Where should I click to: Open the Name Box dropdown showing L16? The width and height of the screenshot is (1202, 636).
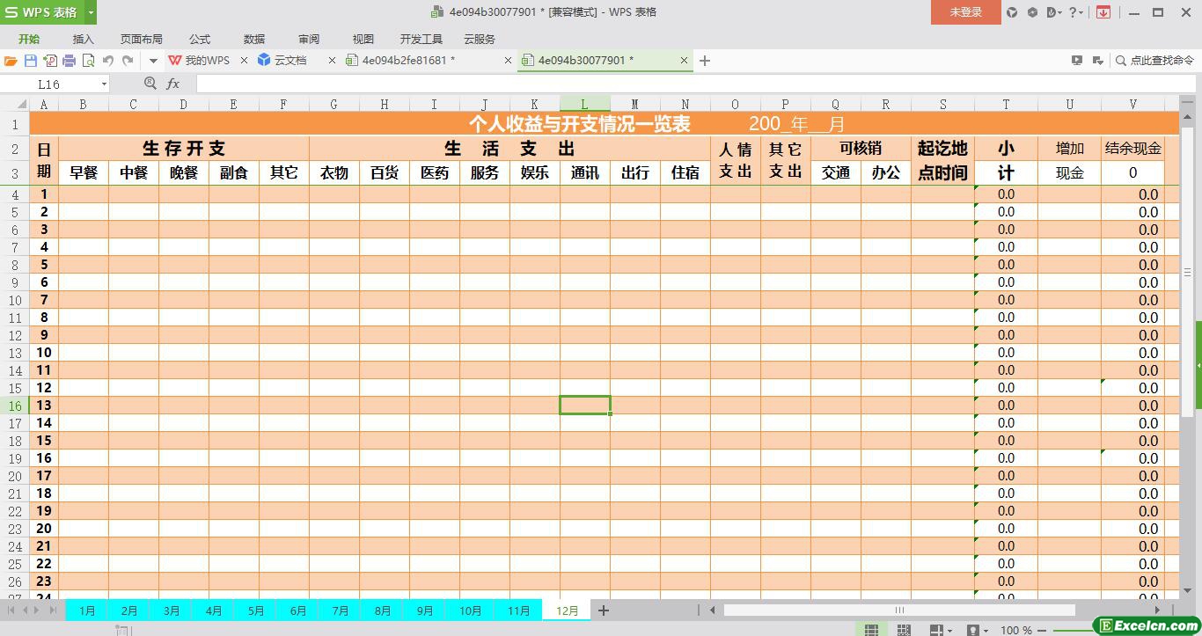104,84
